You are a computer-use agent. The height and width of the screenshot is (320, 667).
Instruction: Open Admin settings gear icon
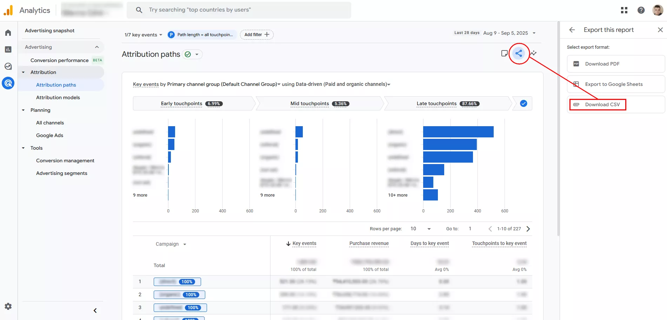(x=8, y=306)
